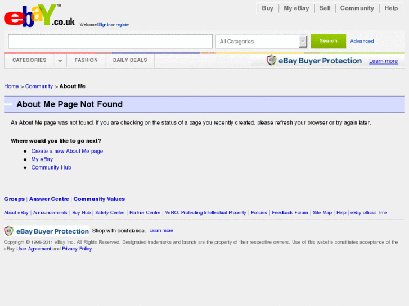Focus the search text field
Screen dimensions: 409x306
pos(110,42)
